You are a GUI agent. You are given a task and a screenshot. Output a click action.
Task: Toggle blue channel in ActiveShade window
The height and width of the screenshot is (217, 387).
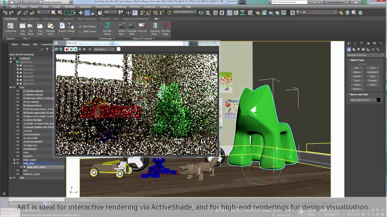(x=76, y=49)
